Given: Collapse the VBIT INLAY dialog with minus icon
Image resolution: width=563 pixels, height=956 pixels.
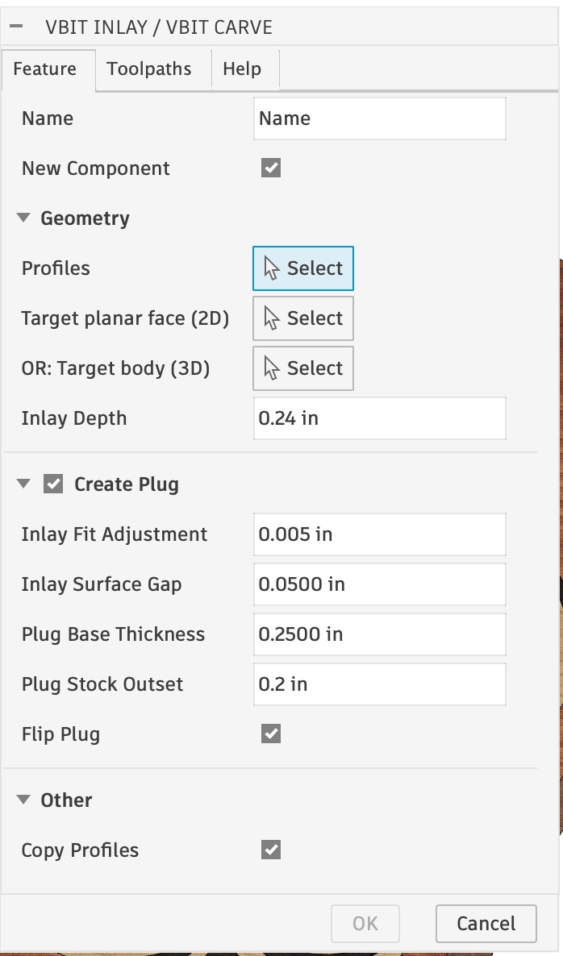Looking at the screenshot, I should click(16, 27).
